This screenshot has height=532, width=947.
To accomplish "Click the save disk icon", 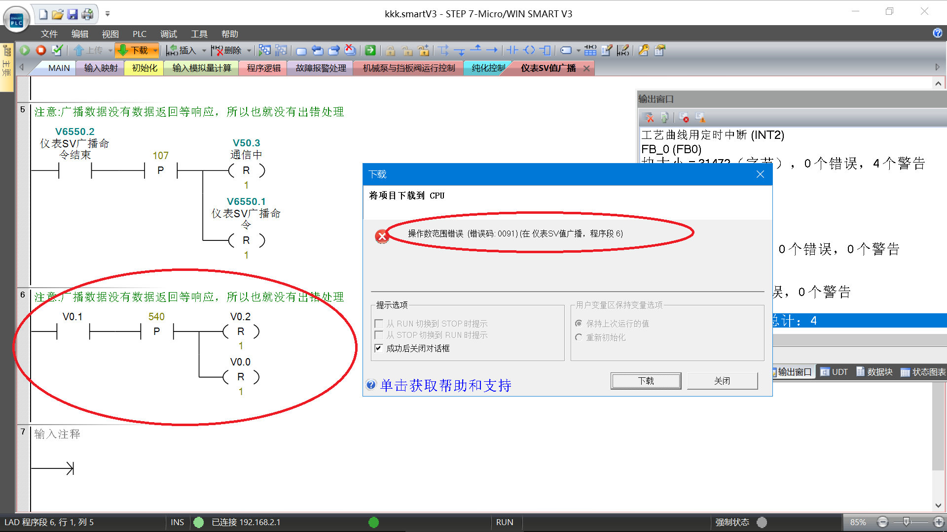I will pos(73,14).
